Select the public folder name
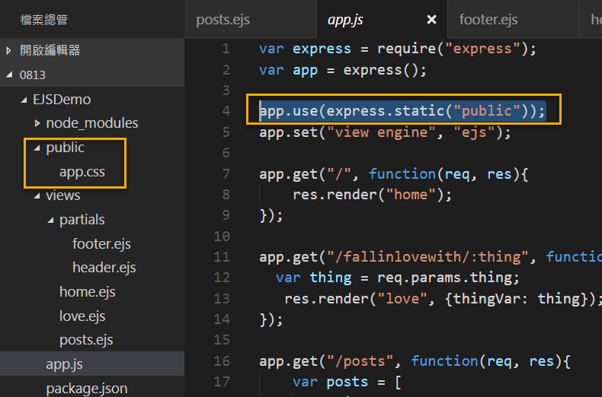 (65, 148)
